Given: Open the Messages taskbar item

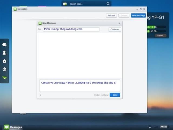Looking at the screenshot, I should point(13,127).
